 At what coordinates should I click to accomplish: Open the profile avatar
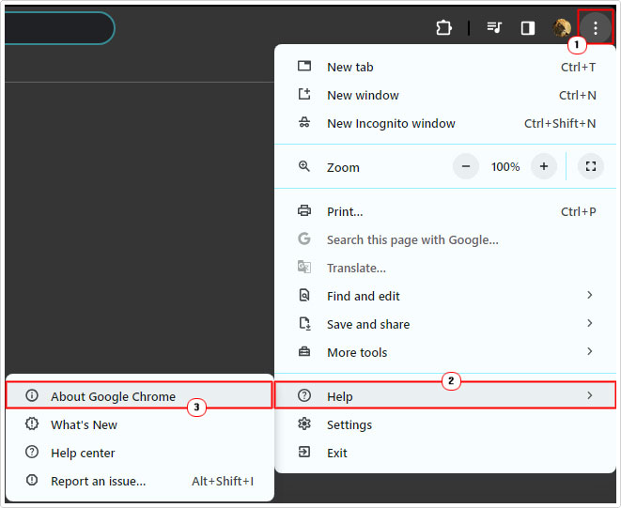click(x=562, y=28)
